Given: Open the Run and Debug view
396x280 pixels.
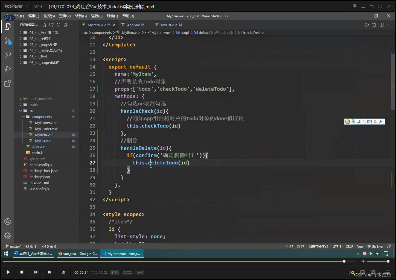Looking at the screenshot, I should click(8, 69).
